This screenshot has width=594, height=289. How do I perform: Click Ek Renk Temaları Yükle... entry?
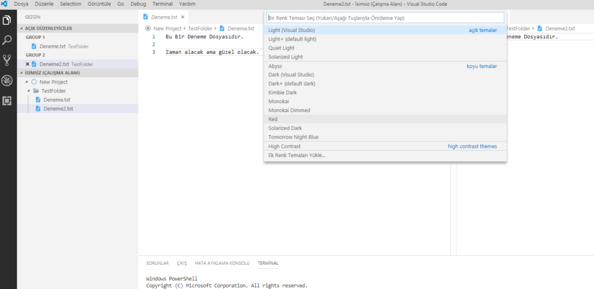385,156
